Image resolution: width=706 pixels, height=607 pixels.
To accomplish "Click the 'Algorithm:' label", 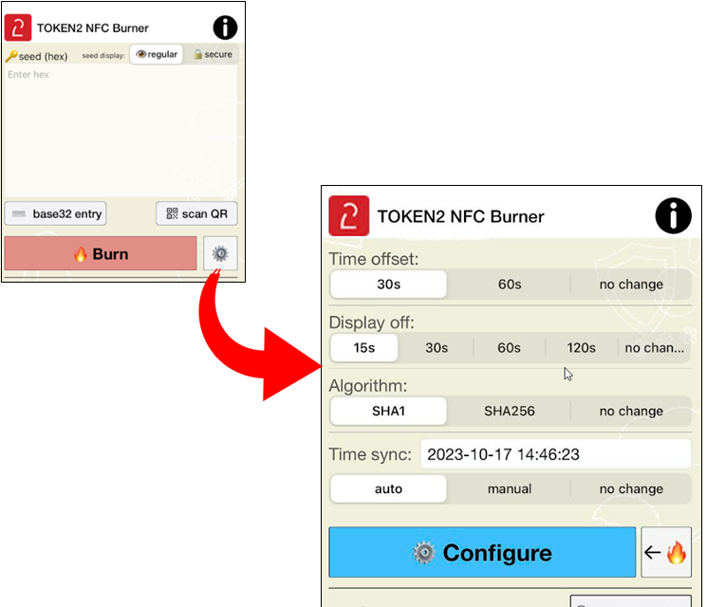I will pos(368,386).
